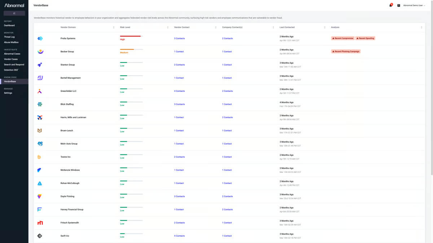Click the Rohan-McCullough vendor logo
The height and width of the screenshot is (243, 433).
click(40, 183)
